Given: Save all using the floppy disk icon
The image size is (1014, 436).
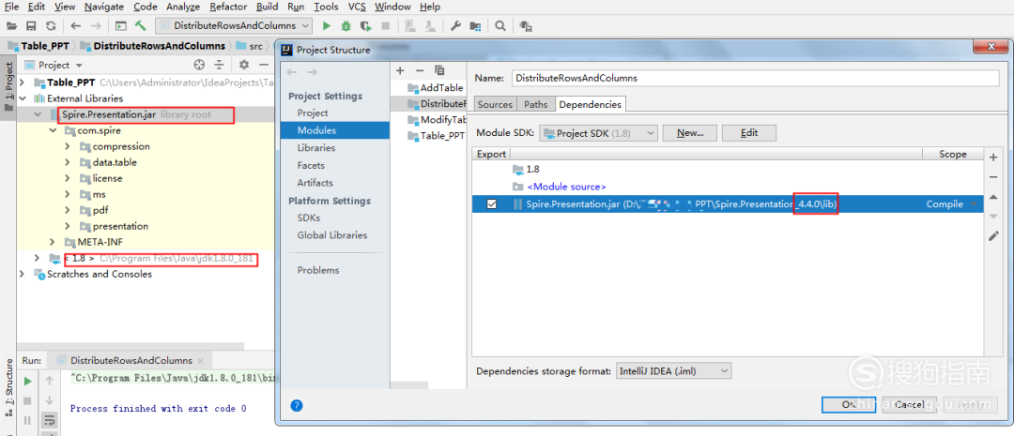Looking at the screenshot, I should 31,26.
